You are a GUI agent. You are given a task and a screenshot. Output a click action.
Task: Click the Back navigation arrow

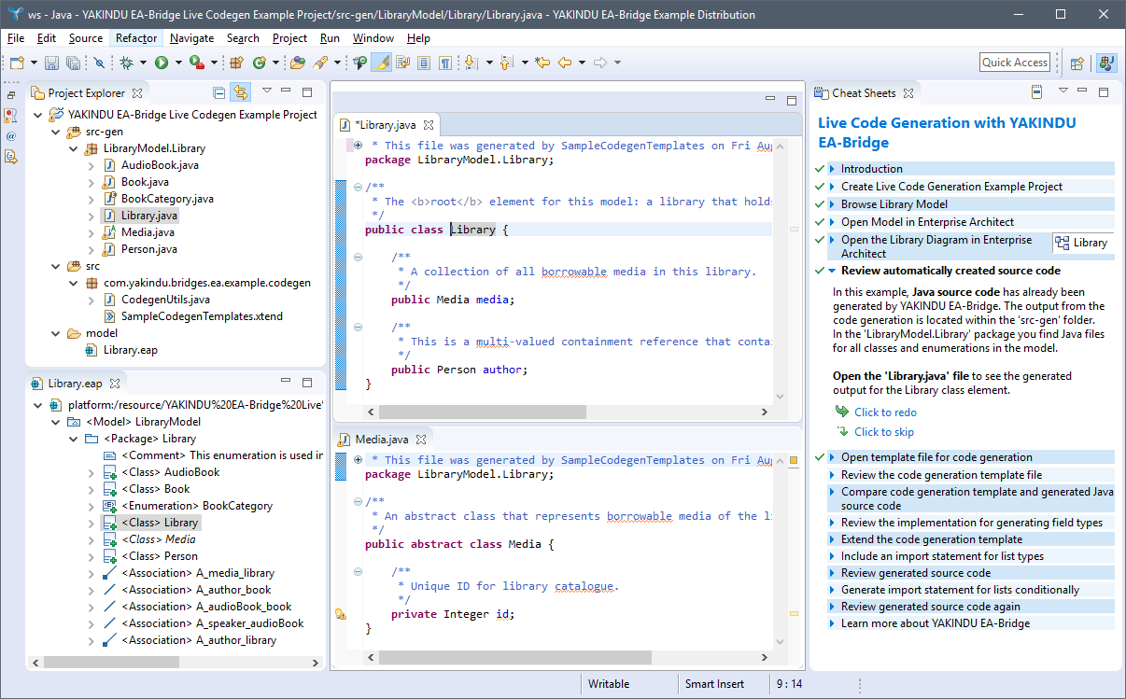click(564, 63)
